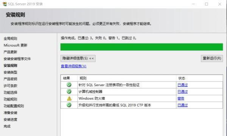Click rule text Windows 防火墙

tap(92, 99)
